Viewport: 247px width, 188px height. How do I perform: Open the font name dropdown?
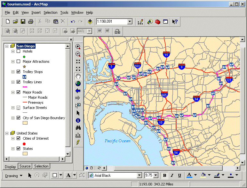coord(139,175)
